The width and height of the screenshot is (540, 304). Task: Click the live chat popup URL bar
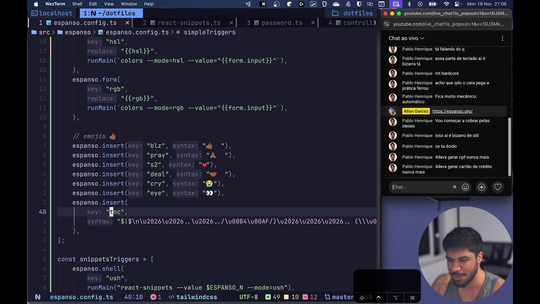click(448, 24)
